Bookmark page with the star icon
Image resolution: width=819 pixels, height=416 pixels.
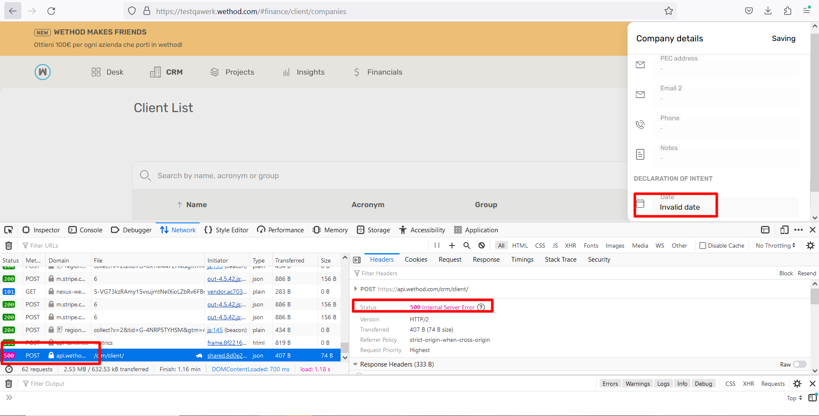[669, 11]
